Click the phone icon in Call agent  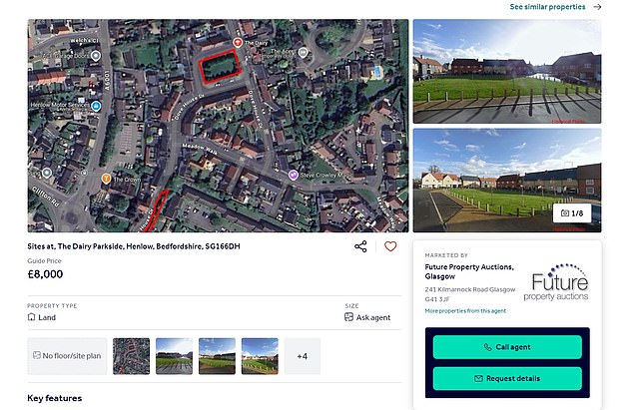point(487,347)
